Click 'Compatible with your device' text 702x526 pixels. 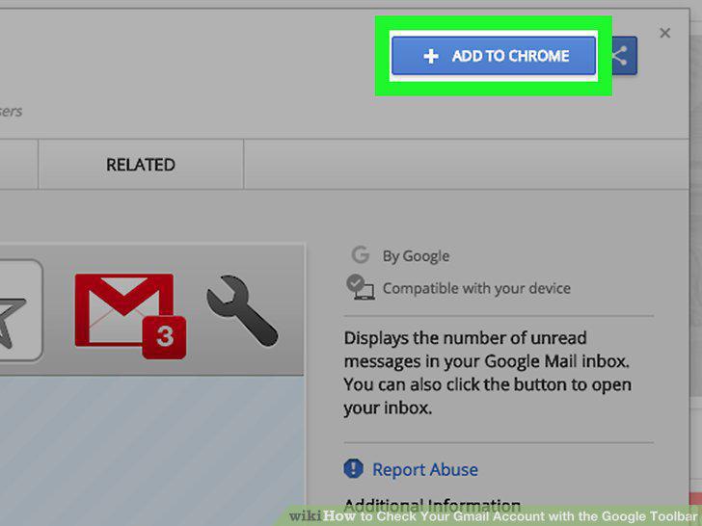pyautogui.click(x=476, y=288)
